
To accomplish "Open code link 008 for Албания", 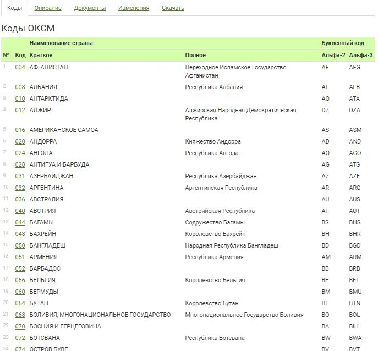I will pyautogui.click(x=20, y=87).
